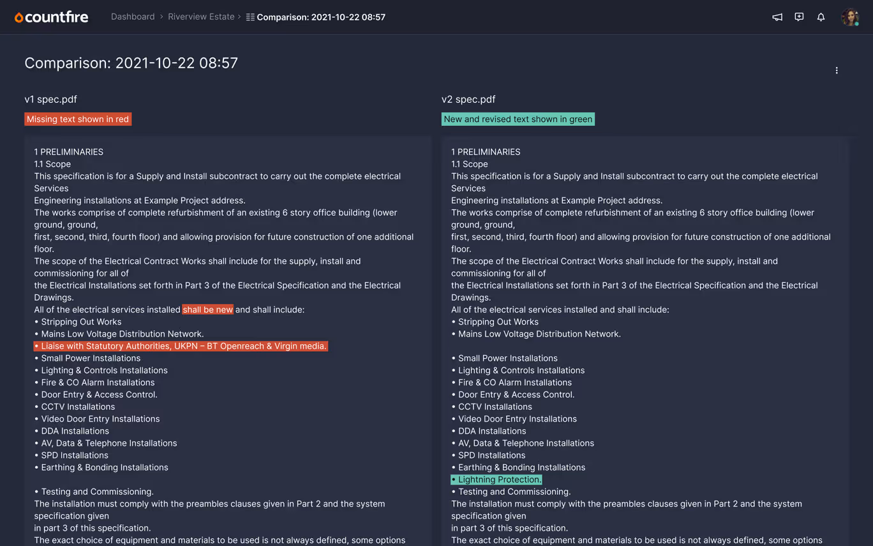The height and width of the screenshot is (546, 873).
Task: Click 'AV, Data & Telephone Installations' in v2 panel
Action: click(526, 443)
